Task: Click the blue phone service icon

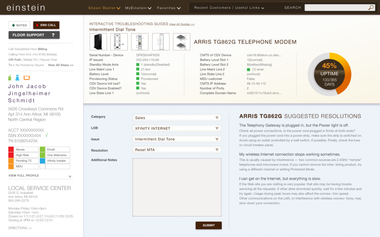Action: point(17,77)
